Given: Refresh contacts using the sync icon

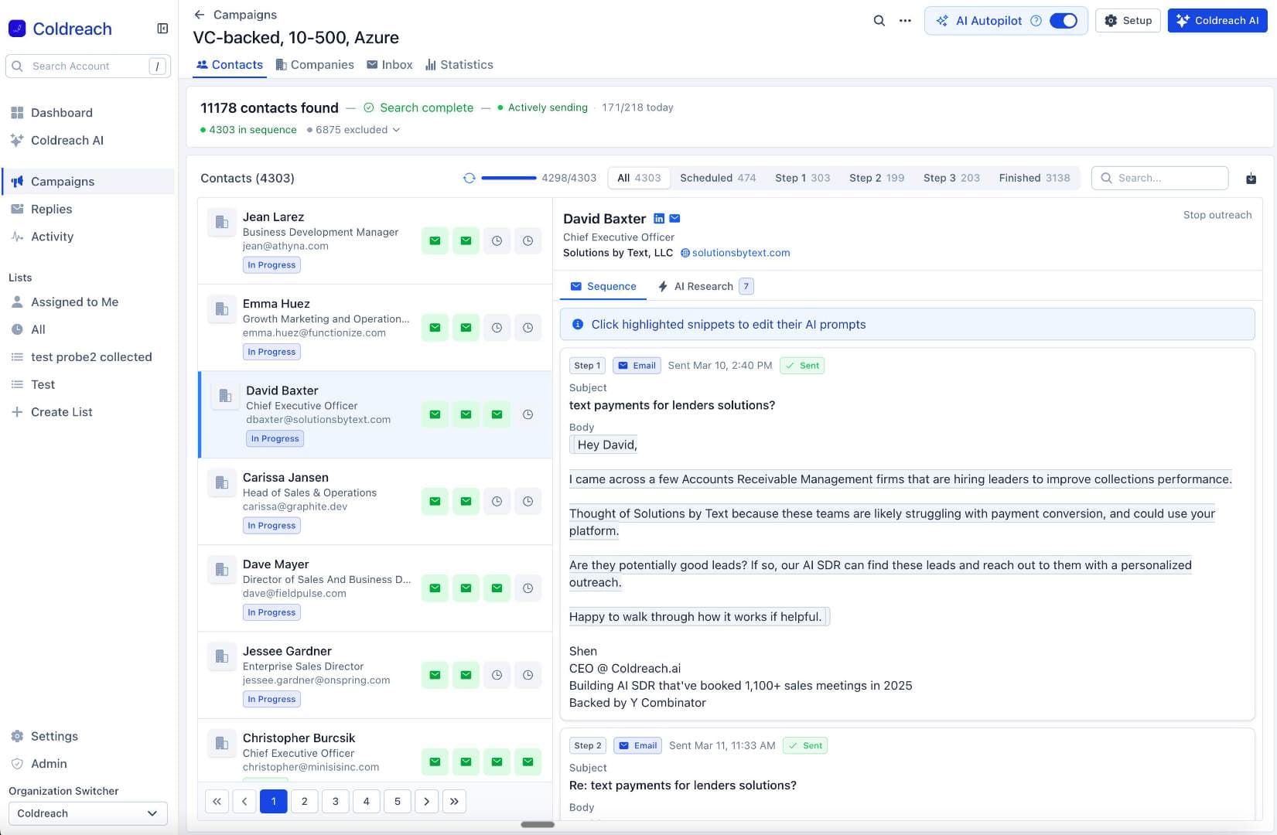Looking at the screenshot, I should 469,178.
